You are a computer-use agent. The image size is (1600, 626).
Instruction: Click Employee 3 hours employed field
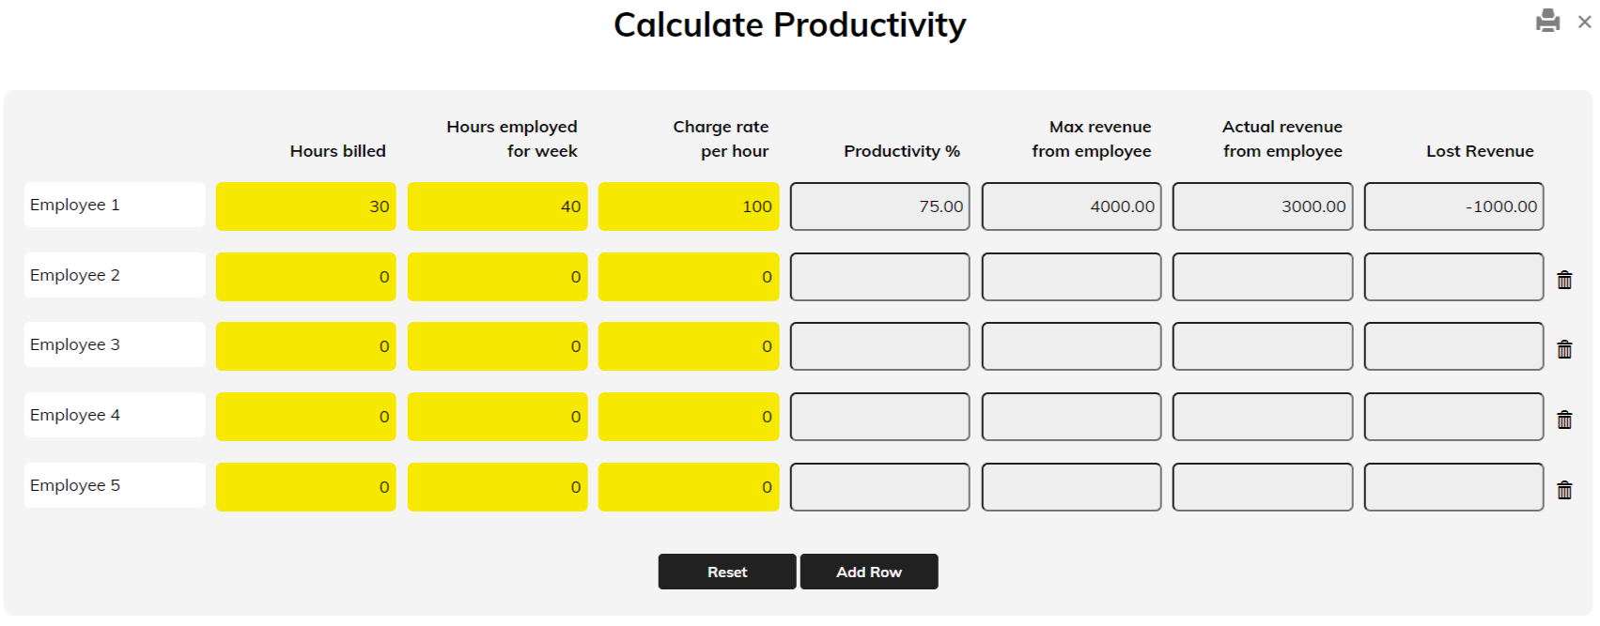pyautogui.click(x=497, y=346)
